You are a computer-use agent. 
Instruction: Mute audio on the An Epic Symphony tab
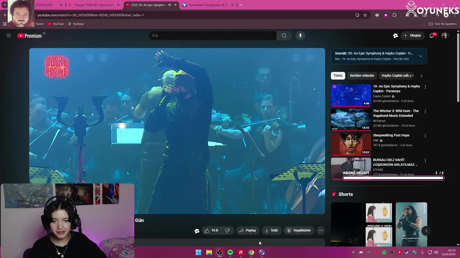point(170,5)
